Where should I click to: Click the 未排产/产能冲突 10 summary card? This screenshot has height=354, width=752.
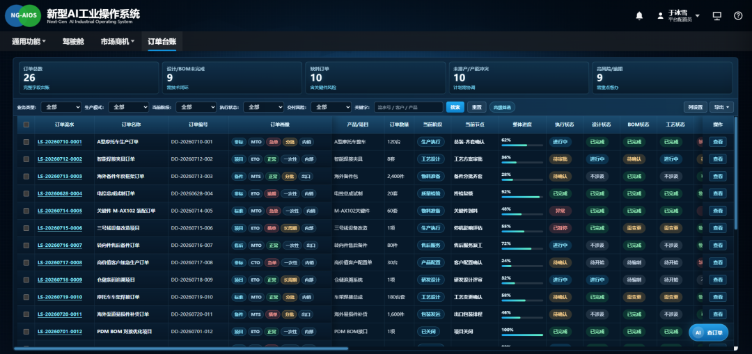519,78
